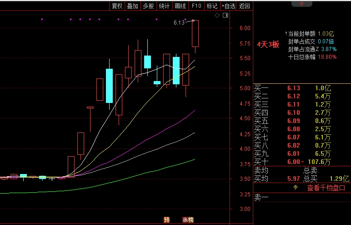351x225 pixels.
Task: Click the 3.50 price axis label
Action: click(x=245, y=179)
